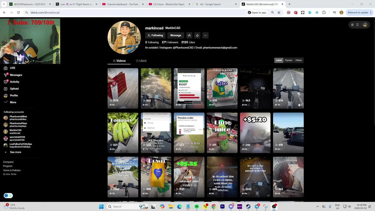Show hidden system tray icons chevron
This screenshot has height=211, width=375.
[317, 207]
